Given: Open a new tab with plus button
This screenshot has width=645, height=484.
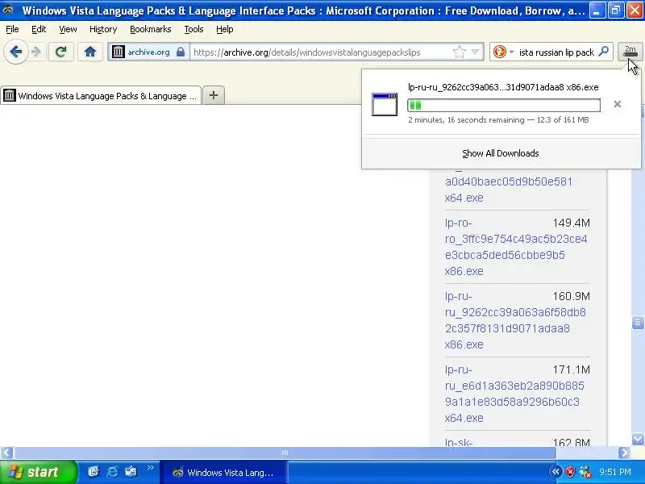Looking at the screenshot, I should click(x=214, y=95).
